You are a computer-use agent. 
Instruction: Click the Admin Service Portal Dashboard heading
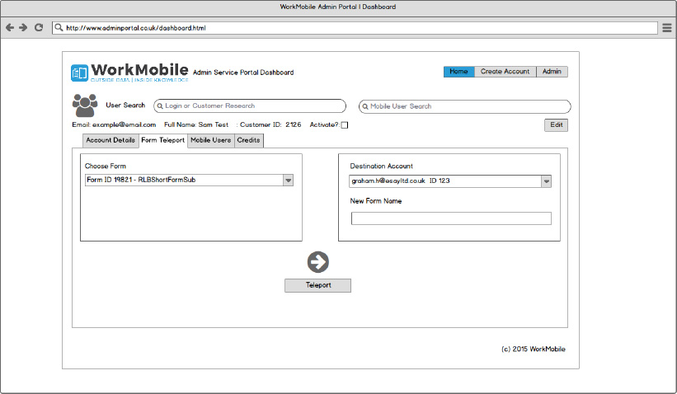click(243, 73)
